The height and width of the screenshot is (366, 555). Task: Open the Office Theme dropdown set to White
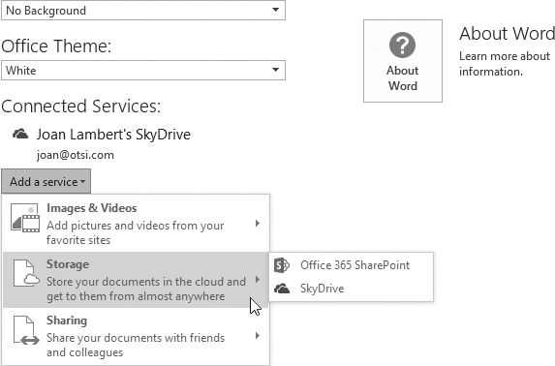tap(143, 70)
